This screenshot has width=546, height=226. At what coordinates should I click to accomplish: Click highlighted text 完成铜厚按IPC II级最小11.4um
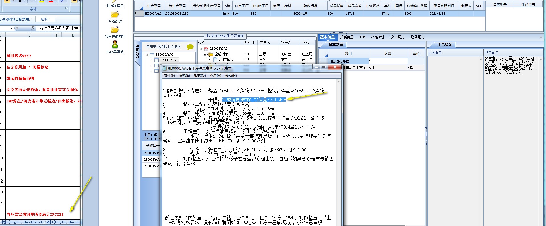click(254, 100)
